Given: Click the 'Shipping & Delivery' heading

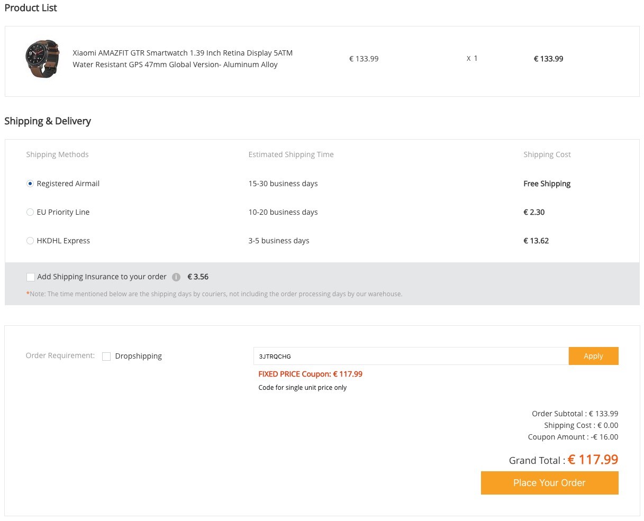Looking at the screenshot, I should [x=48, y=121].
